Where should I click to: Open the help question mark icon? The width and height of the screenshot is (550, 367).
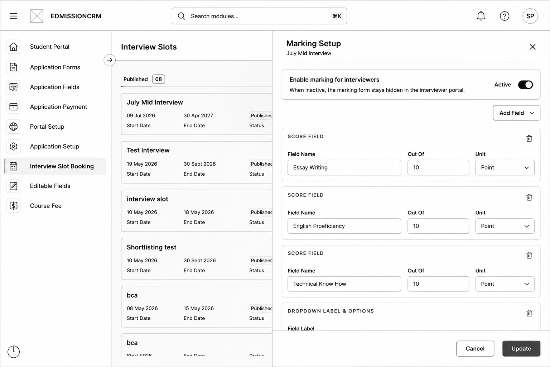(505, 16)
